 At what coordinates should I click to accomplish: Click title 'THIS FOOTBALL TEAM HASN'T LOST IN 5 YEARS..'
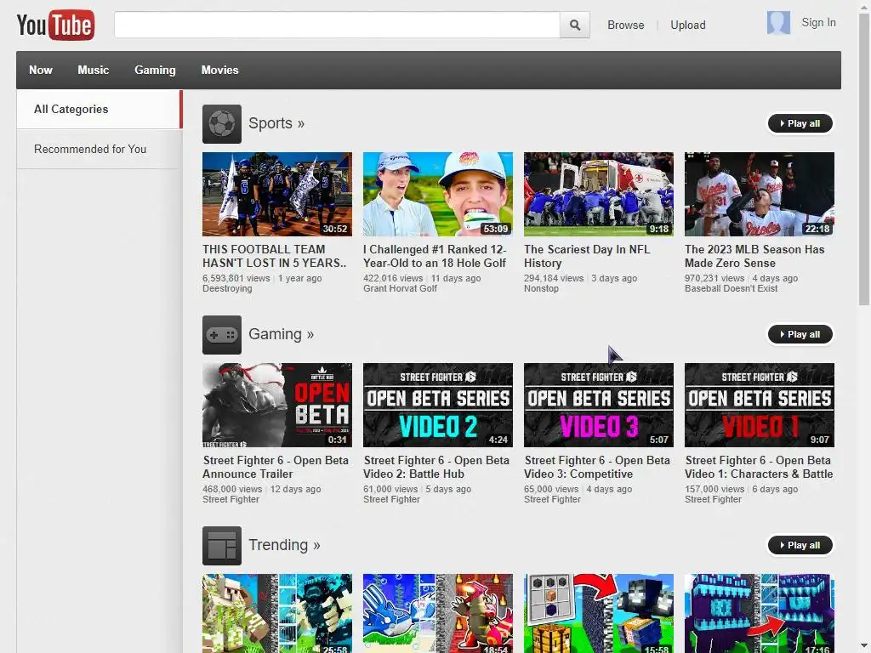(x=275, y=257)
